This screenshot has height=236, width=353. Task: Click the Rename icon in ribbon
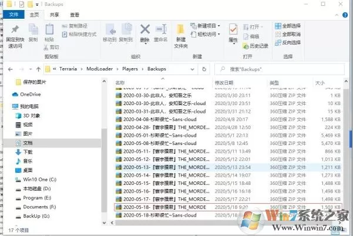[161, 29]
